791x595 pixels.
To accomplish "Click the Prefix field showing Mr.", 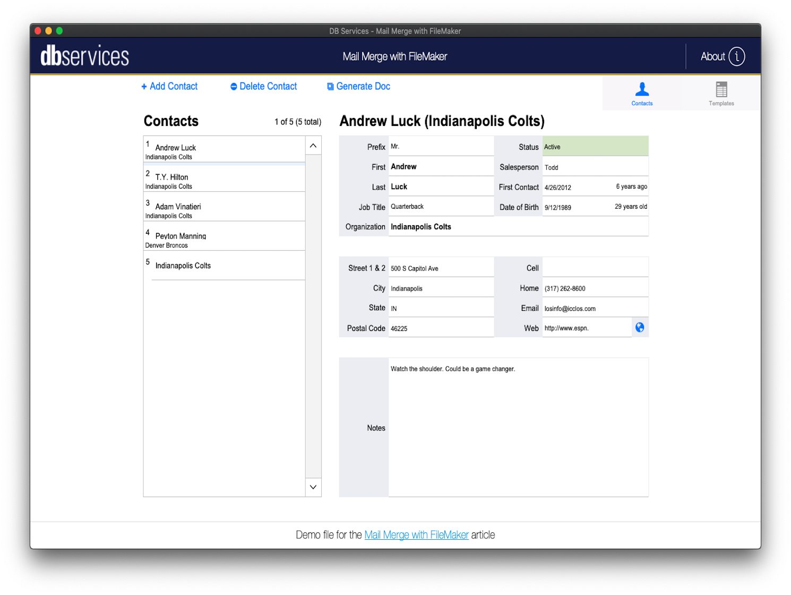I will coord(441,147).
